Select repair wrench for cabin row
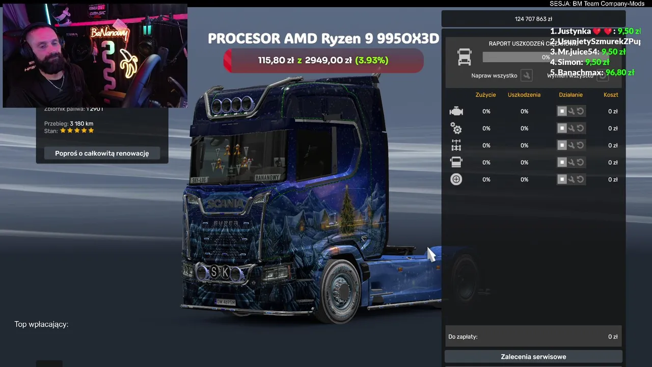The image size is (652, 367). tap(571, 162)
